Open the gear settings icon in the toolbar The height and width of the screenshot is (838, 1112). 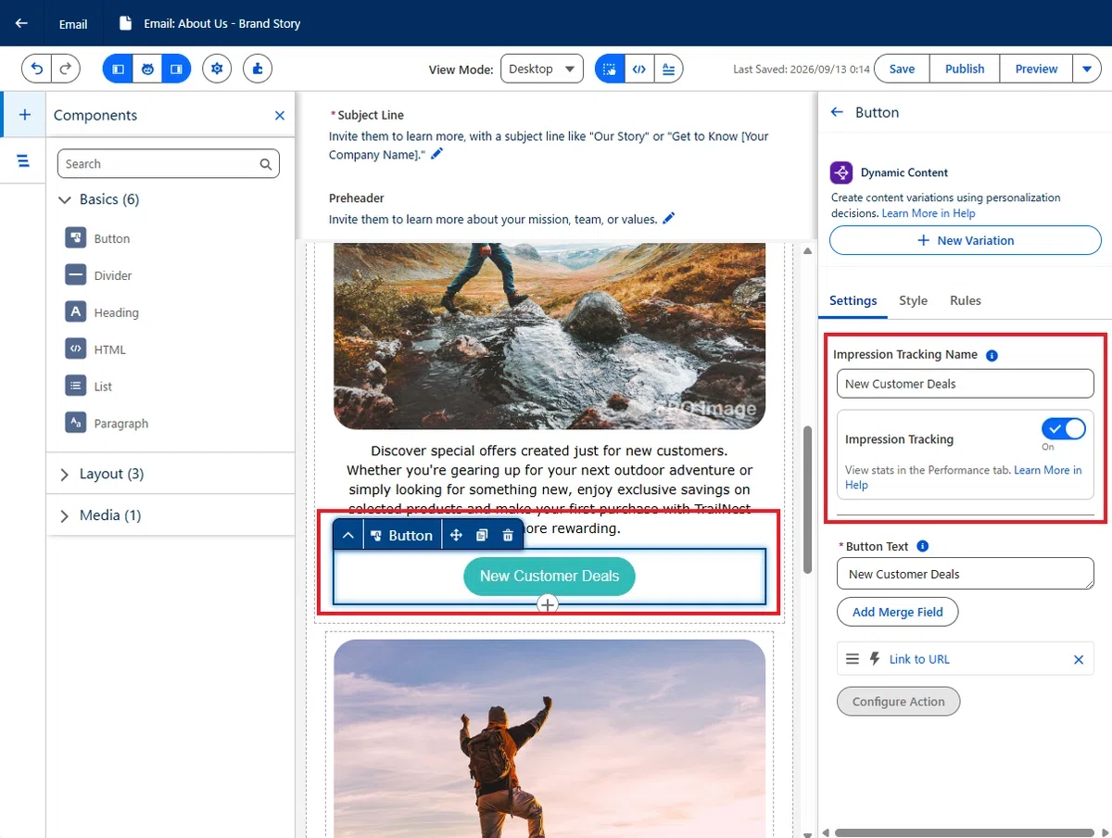point(217,69)
